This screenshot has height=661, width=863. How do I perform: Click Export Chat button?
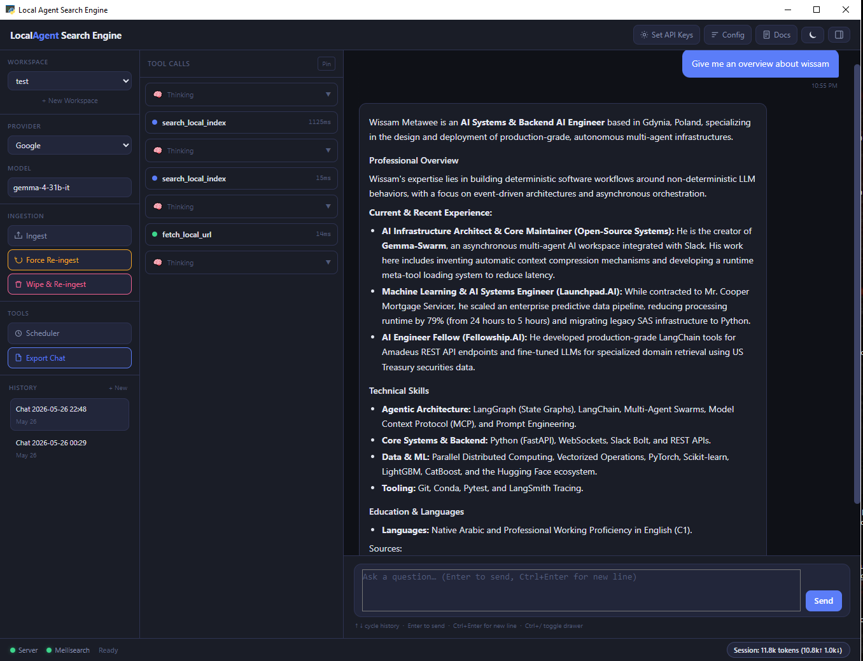(70, 358)
